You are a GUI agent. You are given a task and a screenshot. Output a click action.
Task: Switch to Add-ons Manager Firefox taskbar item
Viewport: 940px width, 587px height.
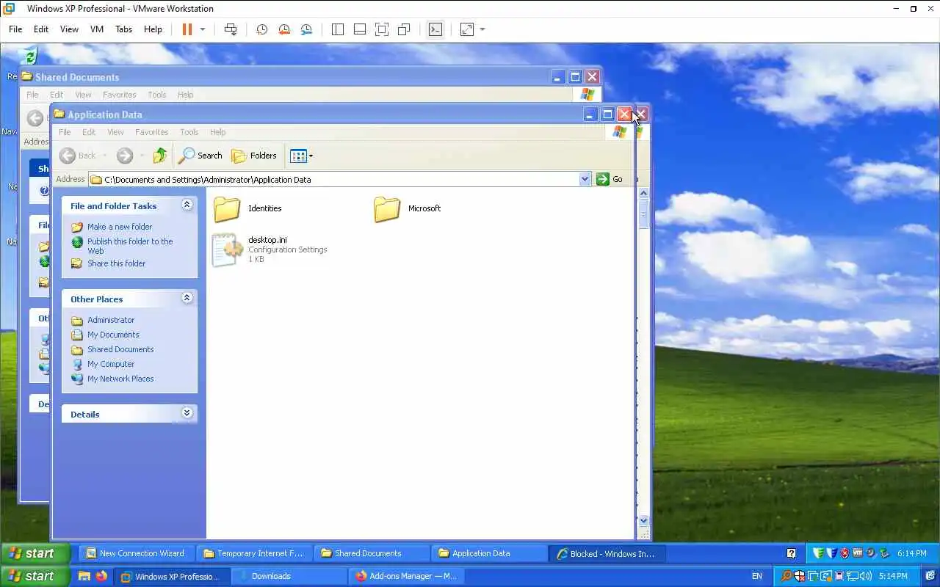click(407, 576)
